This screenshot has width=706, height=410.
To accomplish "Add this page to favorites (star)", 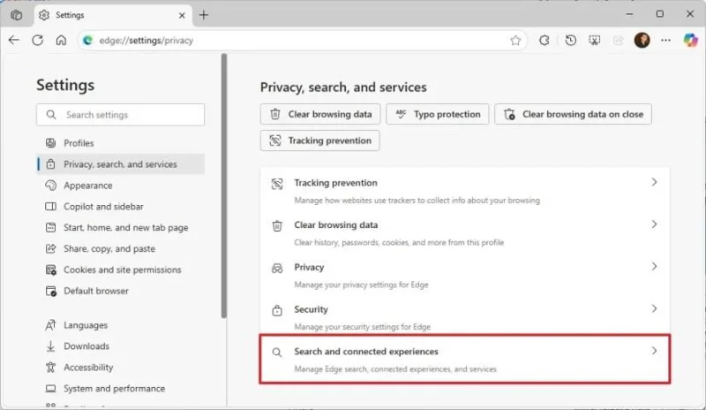I will [515, 41].
